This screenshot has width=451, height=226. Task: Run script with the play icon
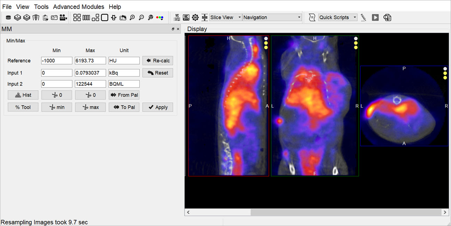[375, 17]
